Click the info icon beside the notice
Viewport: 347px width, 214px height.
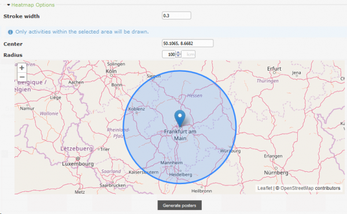10,32
